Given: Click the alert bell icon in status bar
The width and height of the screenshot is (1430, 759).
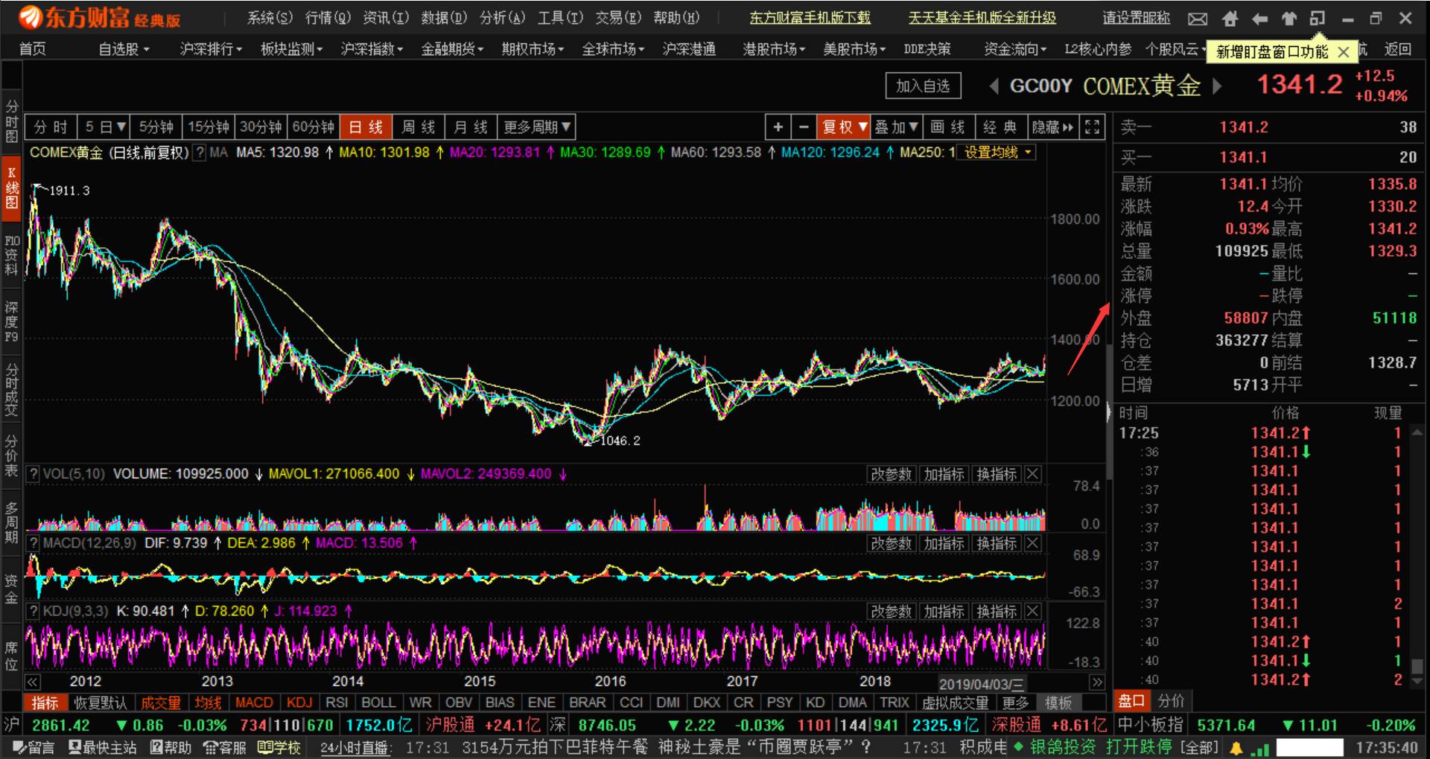Looking at the screenshot, I should [x=1236, y=747].
